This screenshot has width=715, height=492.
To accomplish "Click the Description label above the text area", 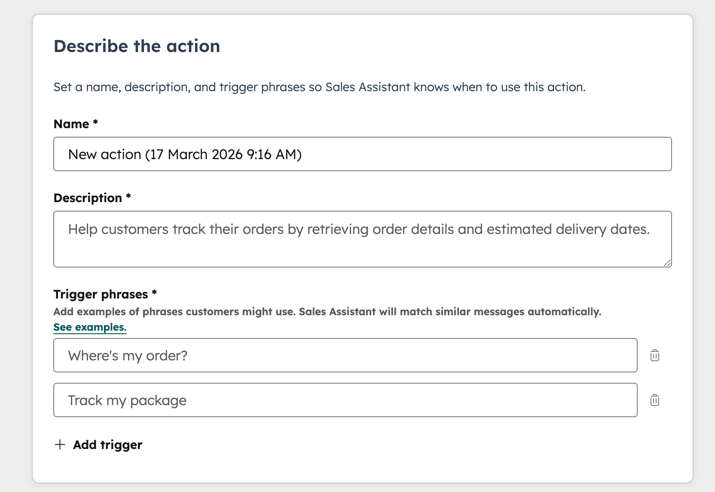I will click(x=92, y=197).
